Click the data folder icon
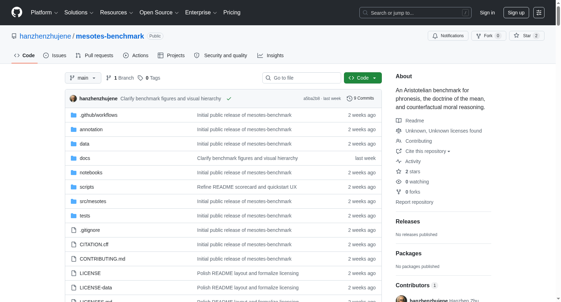This screenshot has height=302, width=561. [x=74, y=144]
